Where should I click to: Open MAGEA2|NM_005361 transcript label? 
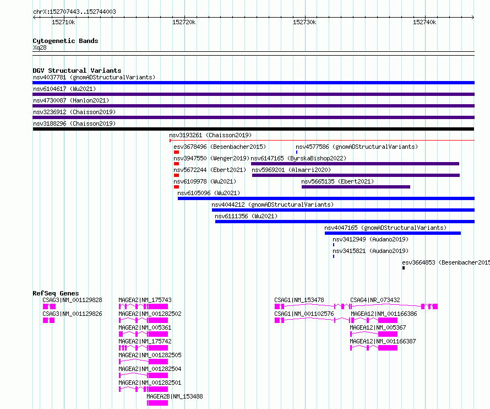pyautogui.click(x=145, y=327)
